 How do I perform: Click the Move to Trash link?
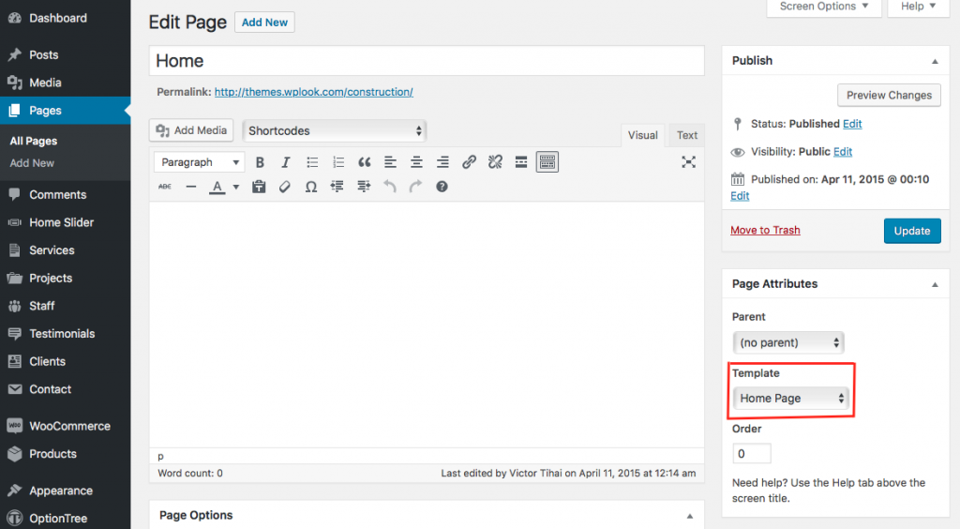[x=765, y=230]
